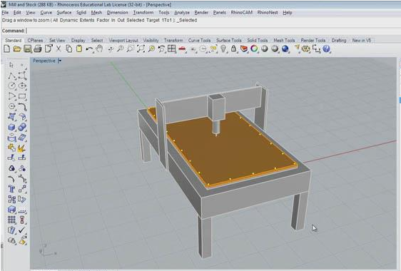Screen dimensions: 401x271
Task: Open the RhinoNest menu
Action: 268,13
